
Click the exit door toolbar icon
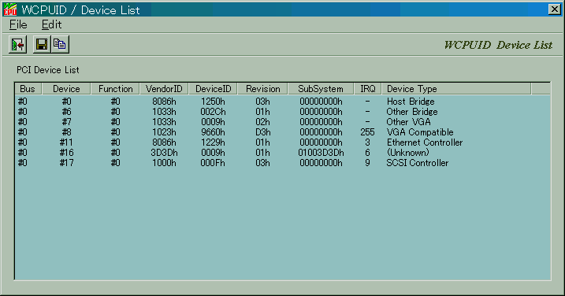tap(17, 45)
